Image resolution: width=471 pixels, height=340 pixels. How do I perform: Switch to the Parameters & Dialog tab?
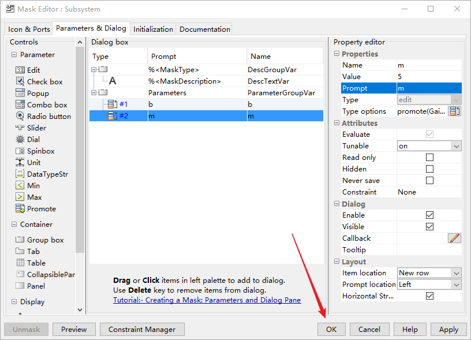click(91, 28)
